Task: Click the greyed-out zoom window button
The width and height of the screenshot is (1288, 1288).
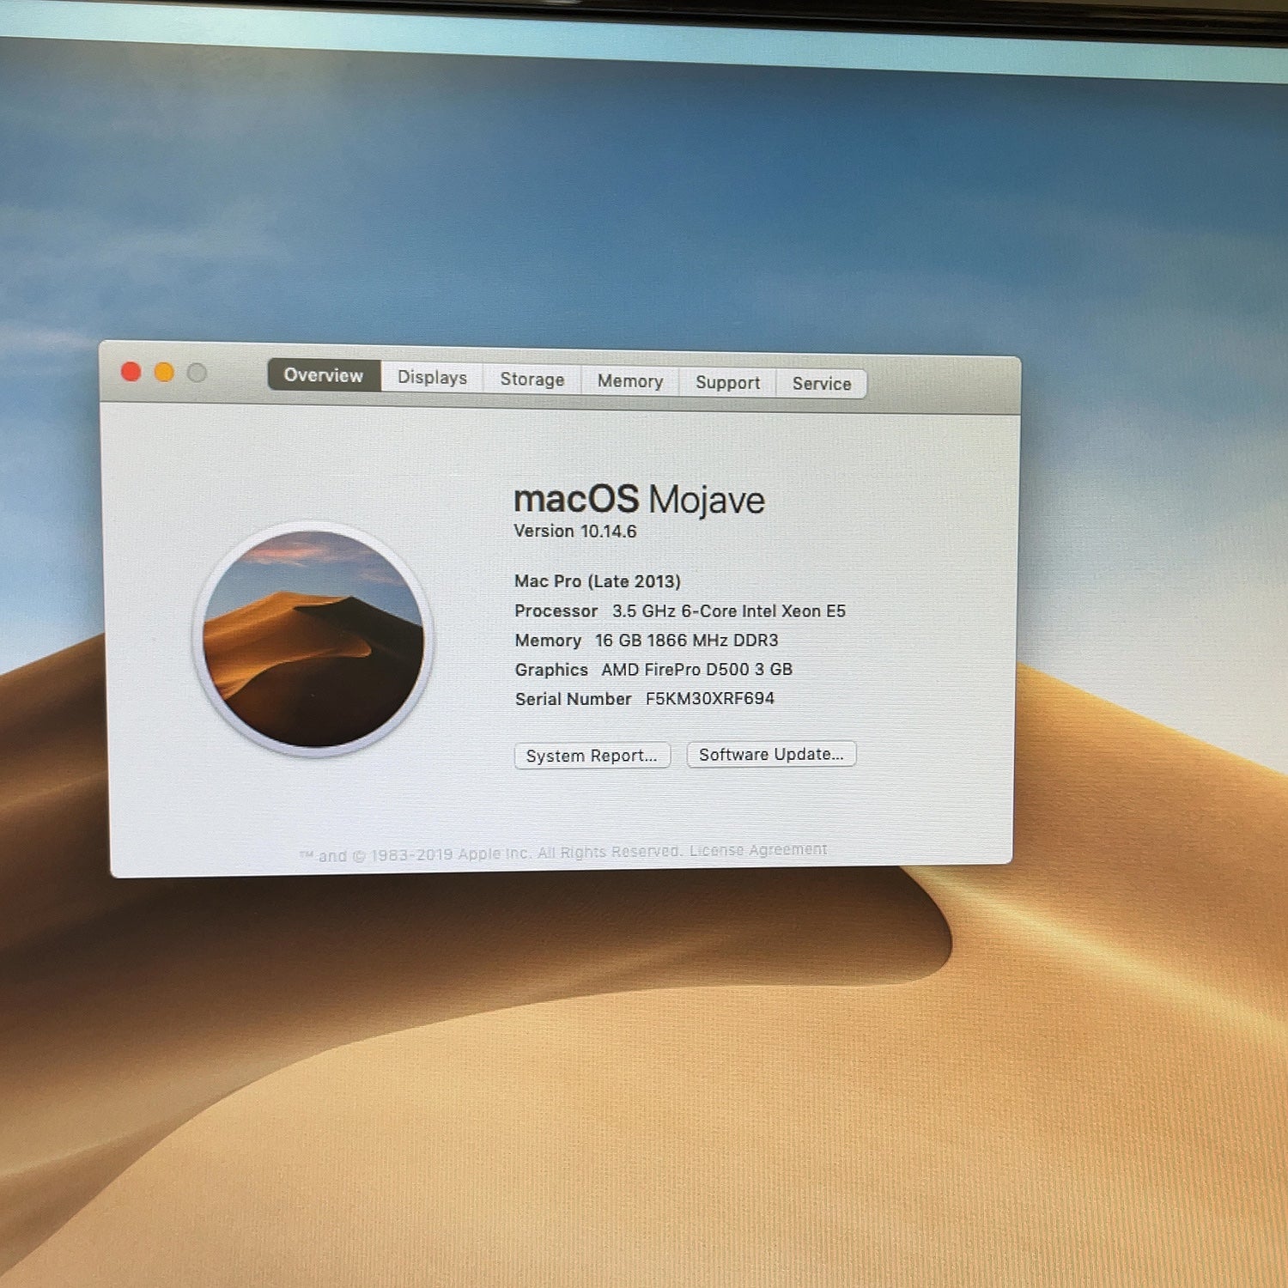Action: click(197, 374)
